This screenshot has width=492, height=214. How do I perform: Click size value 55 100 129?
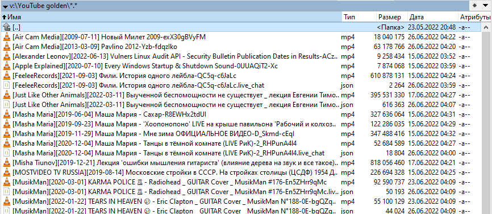389,201
